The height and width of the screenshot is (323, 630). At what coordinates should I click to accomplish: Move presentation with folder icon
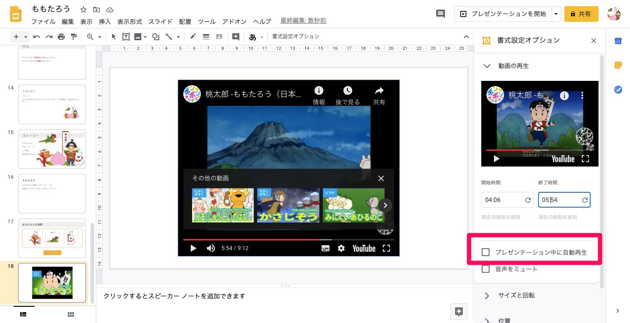(x=96, y=10)
